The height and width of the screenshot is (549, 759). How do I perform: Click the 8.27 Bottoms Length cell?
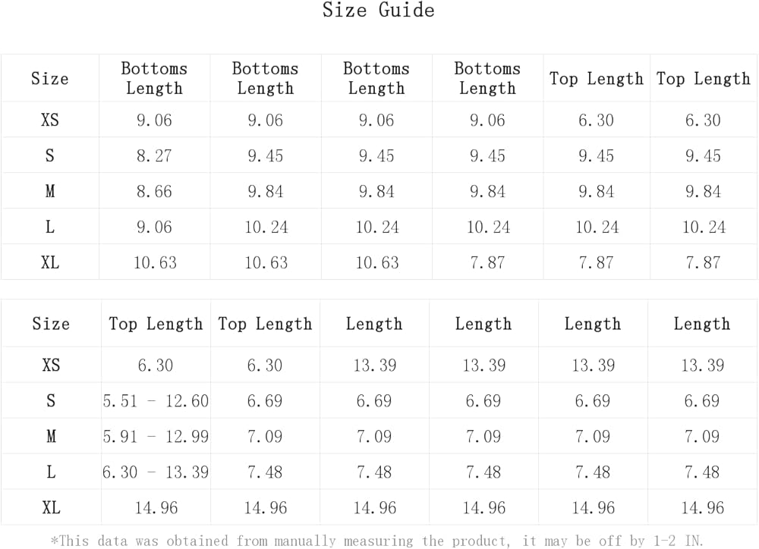click(154, 155)
